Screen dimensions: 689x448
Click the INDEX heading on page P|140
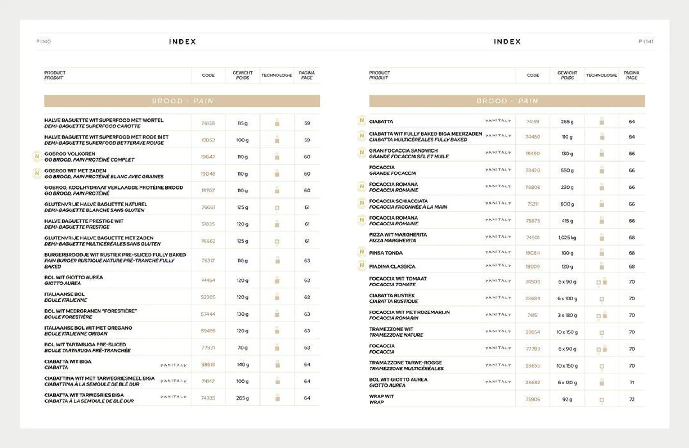click(x=183, y=42)
